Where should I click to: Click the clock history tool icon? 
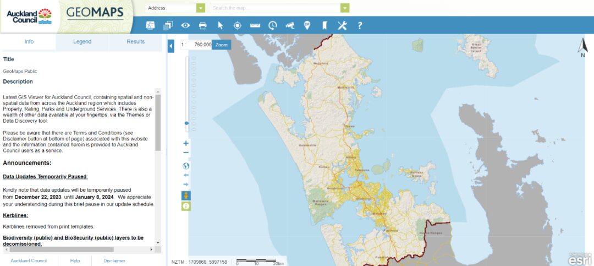click(273, 25)
